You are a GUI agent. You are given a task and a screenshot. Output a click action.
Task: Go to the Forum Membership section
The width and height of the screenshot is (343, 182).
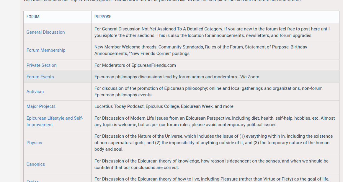click(46, 50)
